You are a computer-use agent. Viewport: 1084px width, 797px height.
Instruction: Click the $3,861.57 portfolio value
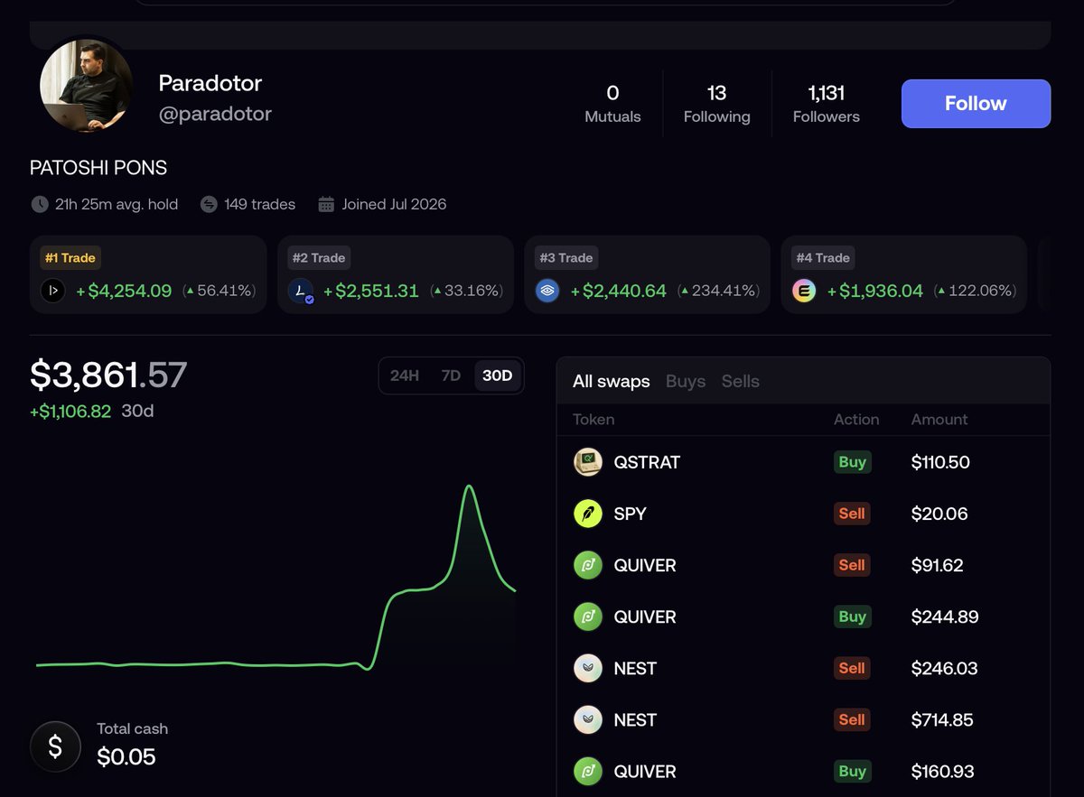coord(108,375)
